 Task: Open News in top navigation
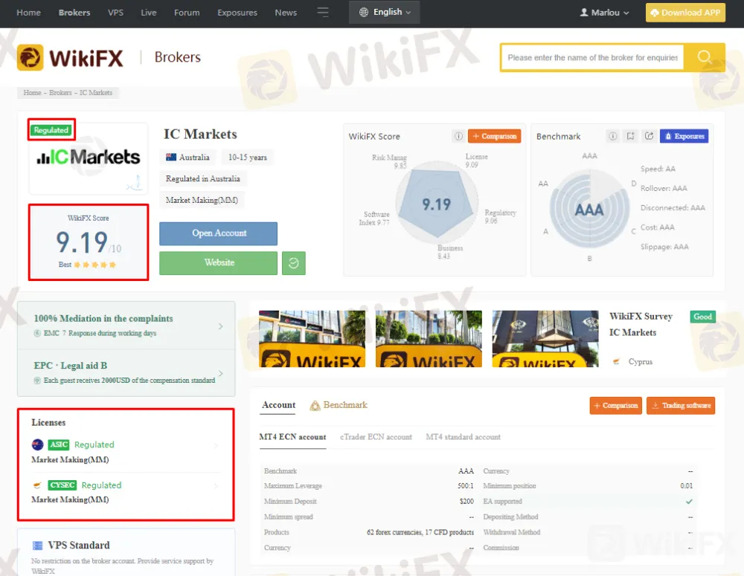click(x=286, y=13)
